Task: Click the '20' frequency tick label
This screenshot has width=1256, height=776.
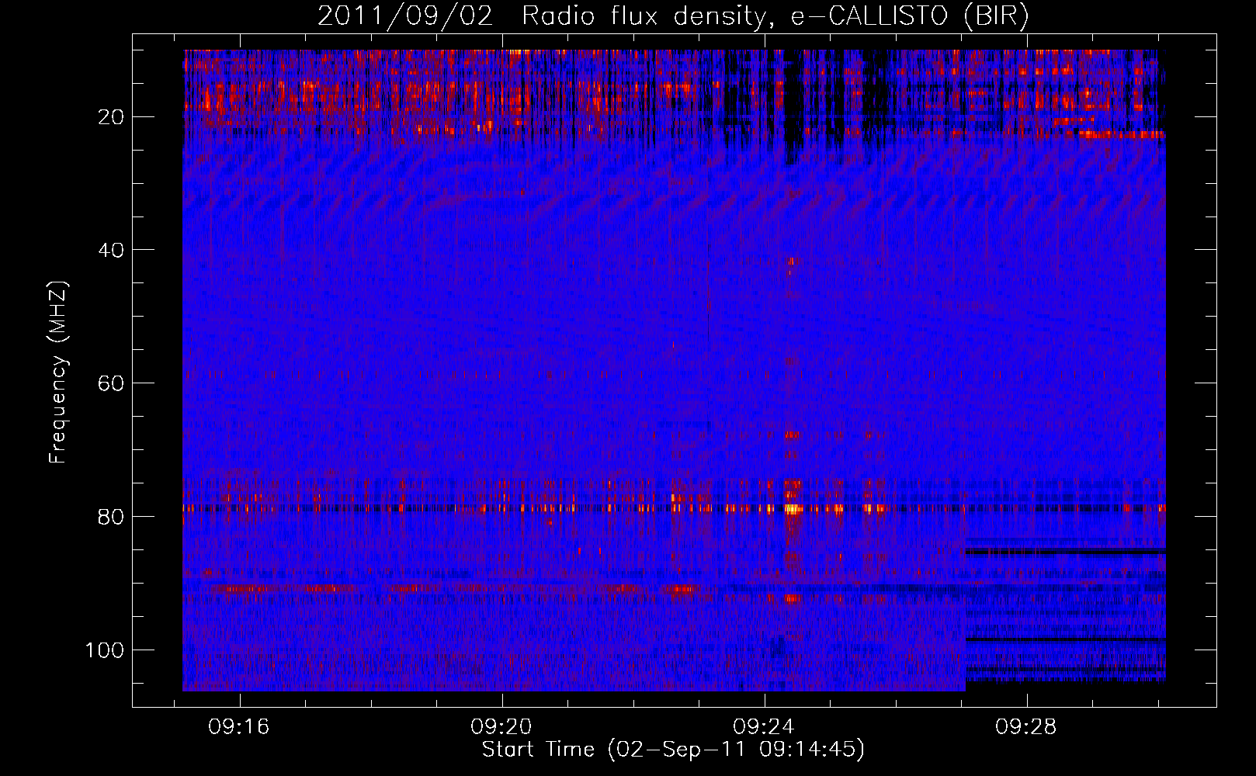Action: click(111, 117)
